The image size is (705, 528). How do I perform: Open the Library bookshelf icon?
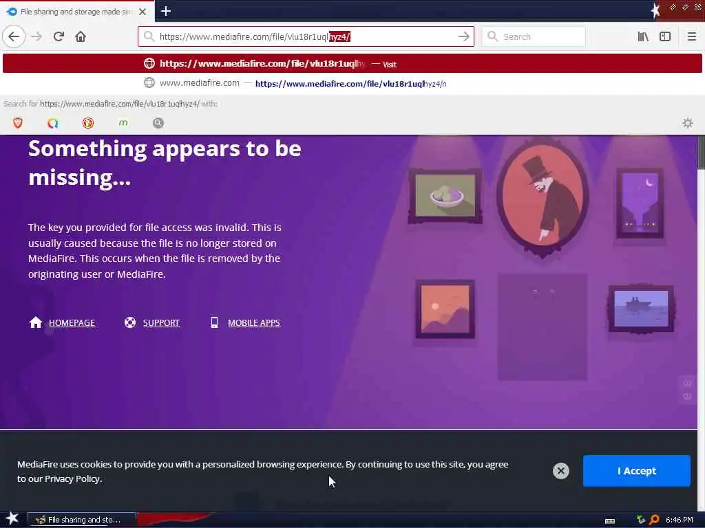[643, 36]
